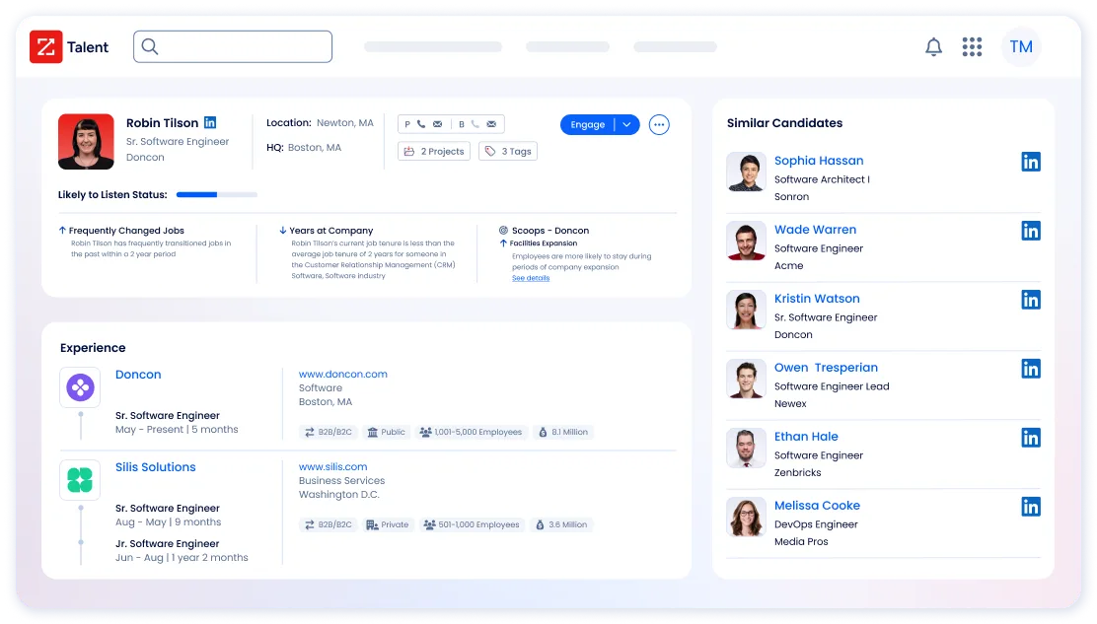Screen dimensions: 1097x624
Task: Open Kristin Watson's candidate profile
Action: coord(817,299)
